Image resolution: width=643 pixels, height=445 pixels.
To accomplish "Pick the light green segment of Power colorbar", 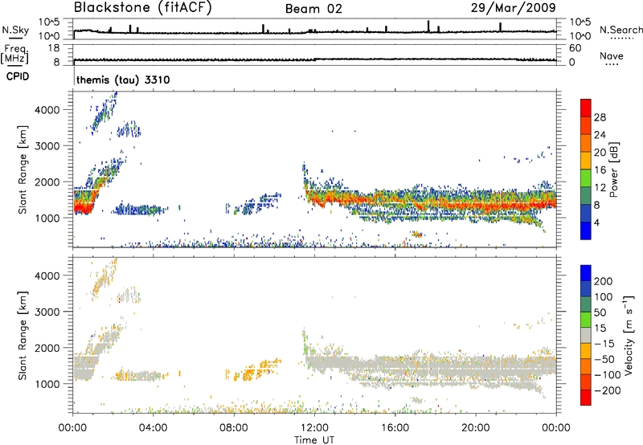I will [x=586, y=178].
